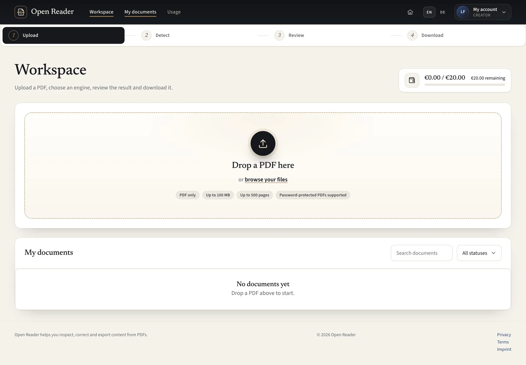Open the All statuses dropdown
Viewport: 526px width, 365px height.
479,253
